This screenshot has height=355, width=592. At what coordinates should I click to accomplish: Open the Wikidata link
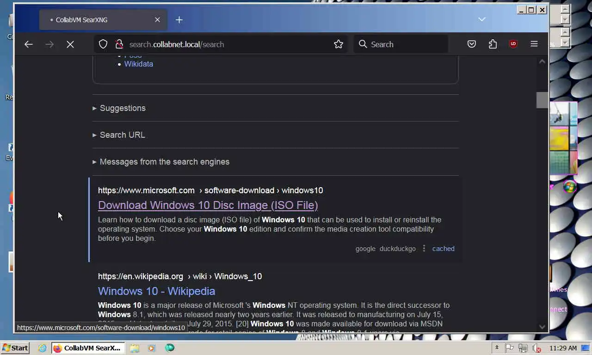click(139, 64)
